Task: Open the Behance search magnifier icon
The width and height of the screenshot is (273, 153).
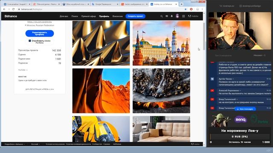Action: (x=161, y=16)
